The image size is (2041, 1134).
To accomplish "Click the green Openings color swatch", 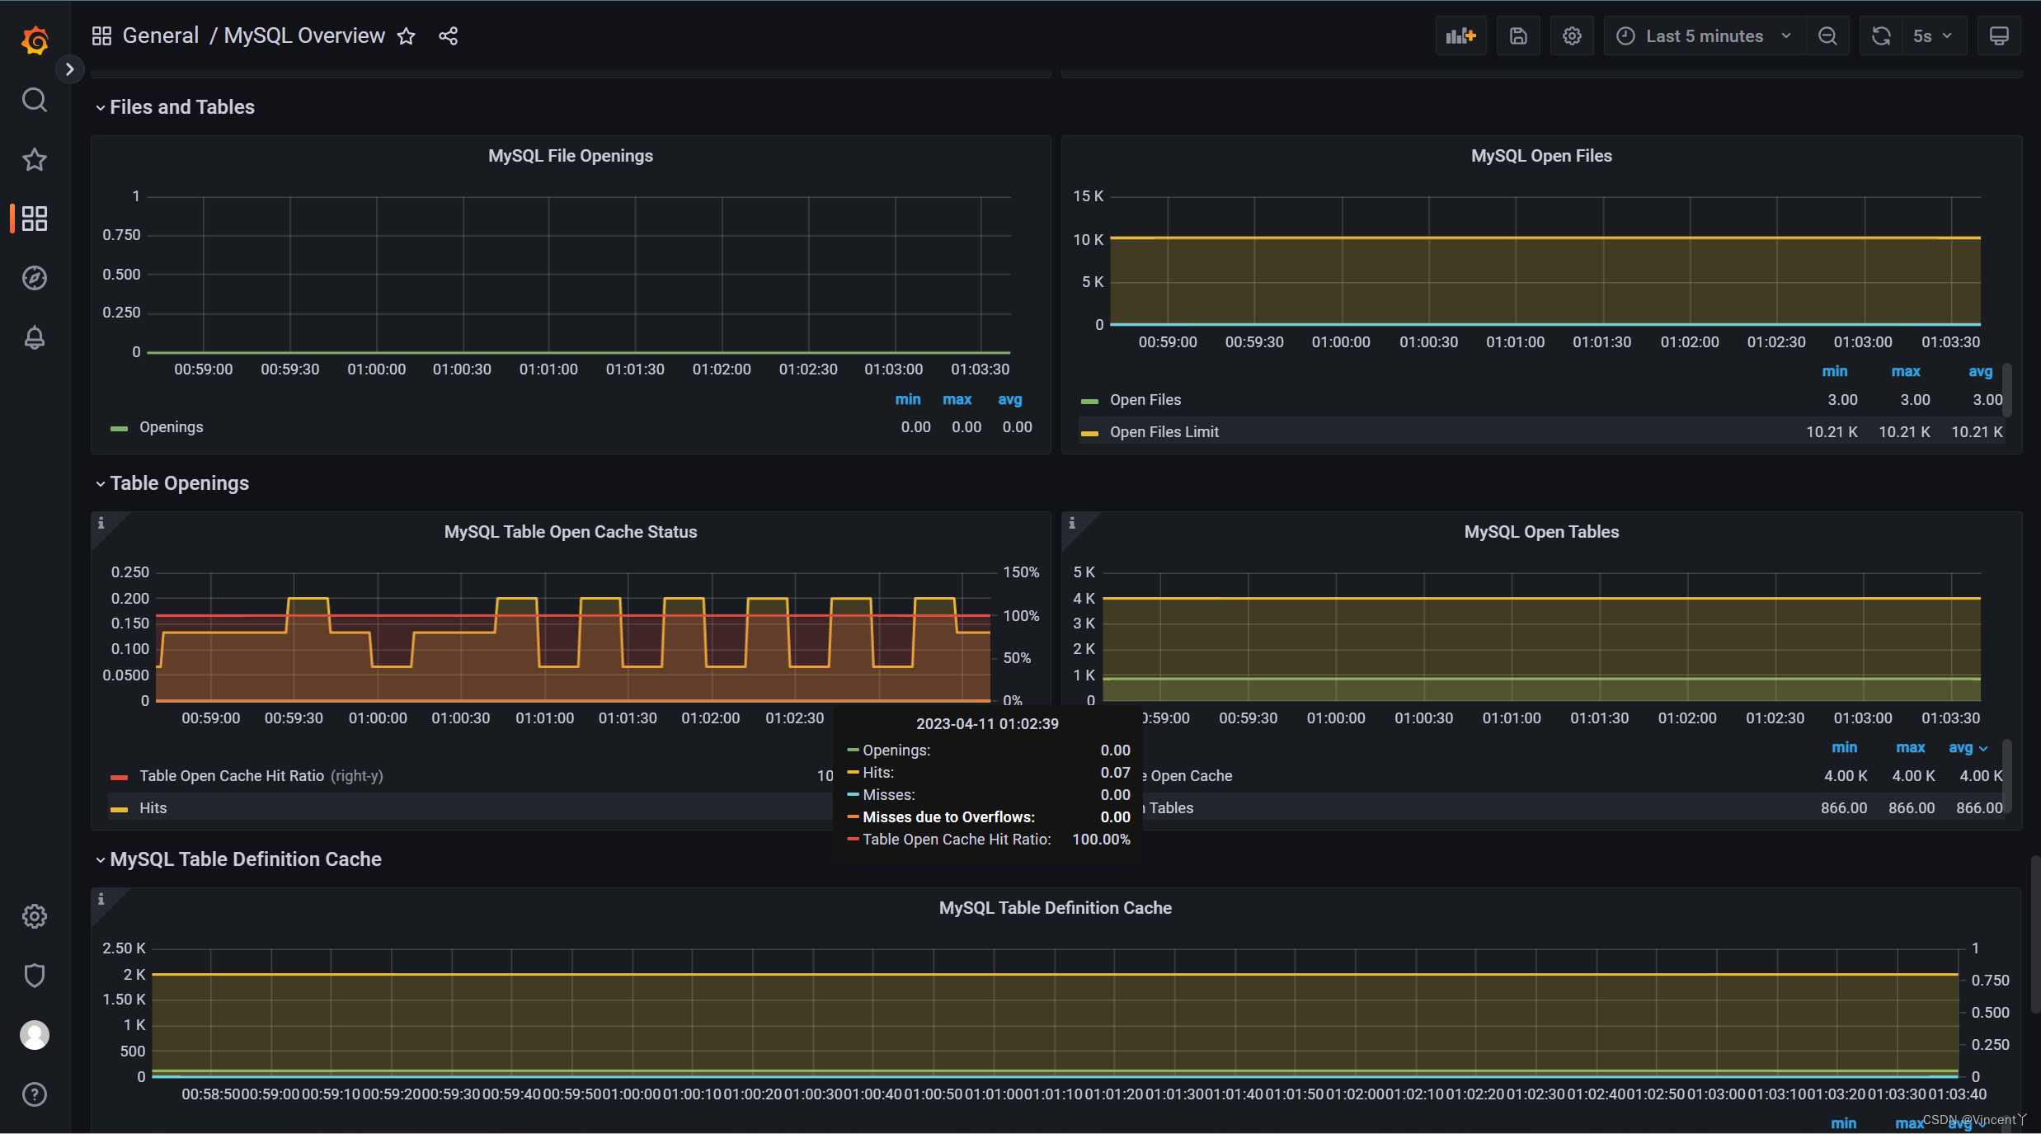I will [119, 429].
